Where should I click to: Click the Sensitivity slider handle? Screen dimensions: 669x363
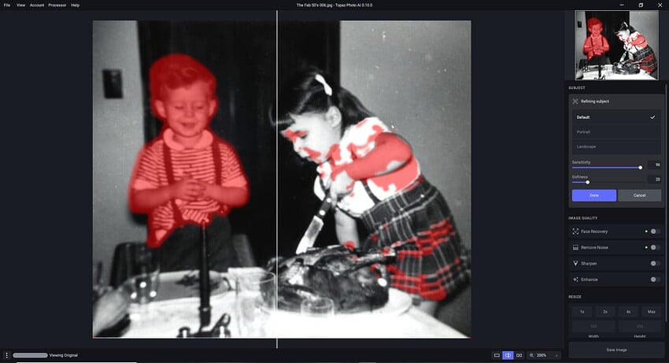click(x=640, y=167)
